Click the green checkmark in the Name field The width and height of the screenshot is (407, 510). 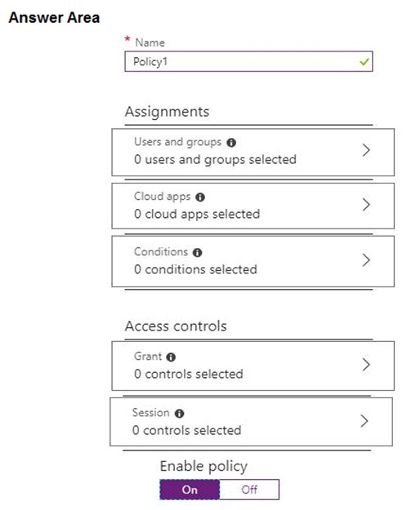tap(364, 61)
